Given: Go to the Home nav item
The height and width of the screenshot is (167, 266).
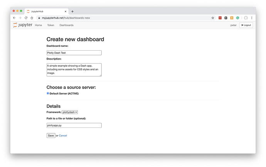Looking at the screenshot, I should coord(38,25).
